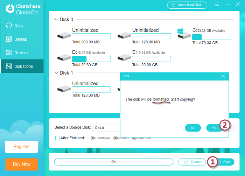Select the Restart radio option
The image size is (245, 176).
click(x=115, y=138)
